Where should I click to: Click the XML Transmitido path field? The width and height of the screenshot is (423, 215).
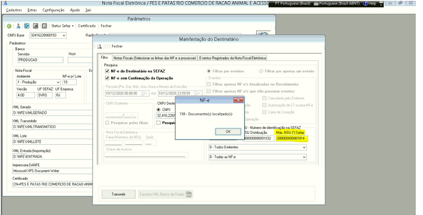point(52,127)
